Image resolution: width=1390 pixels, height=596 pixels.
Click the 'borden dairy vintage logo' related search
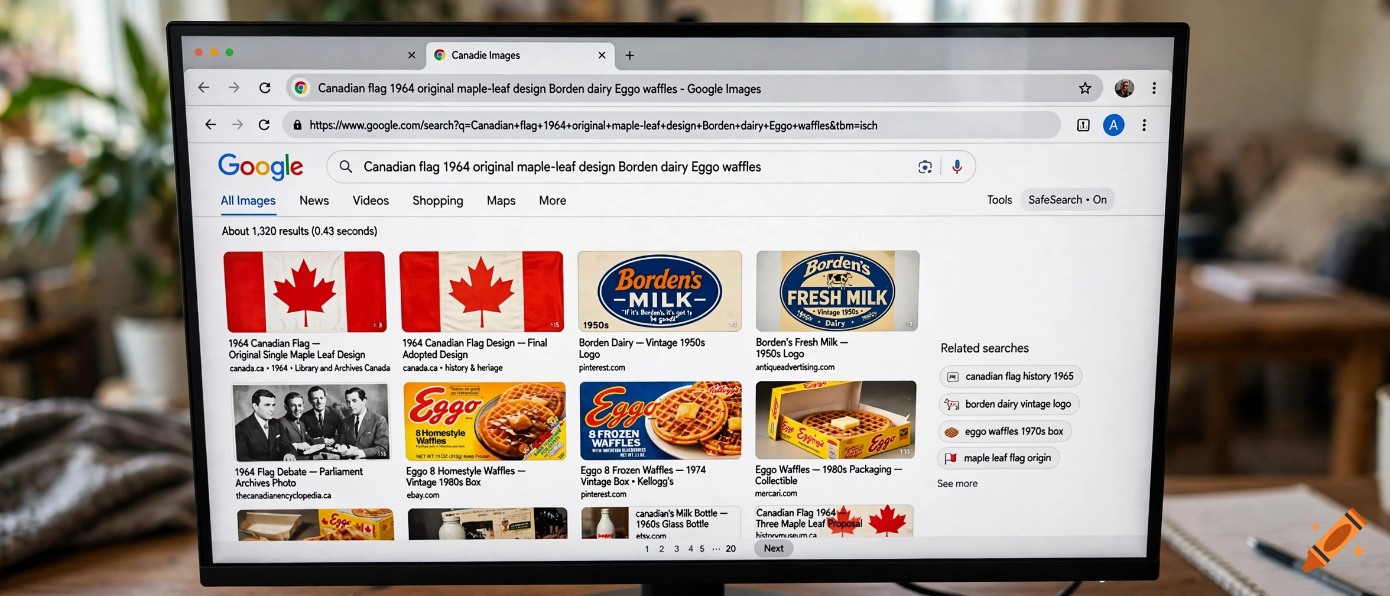(1009, 404)
